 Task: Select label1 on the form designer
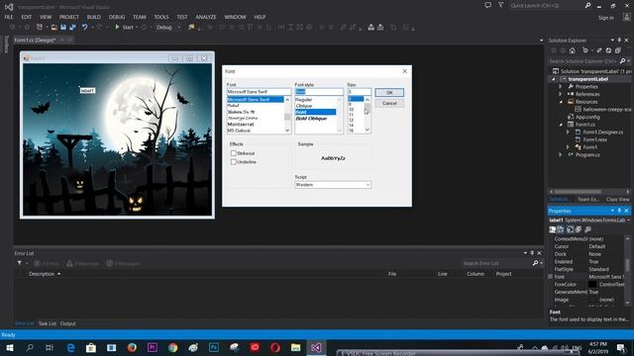coord(87,90)
